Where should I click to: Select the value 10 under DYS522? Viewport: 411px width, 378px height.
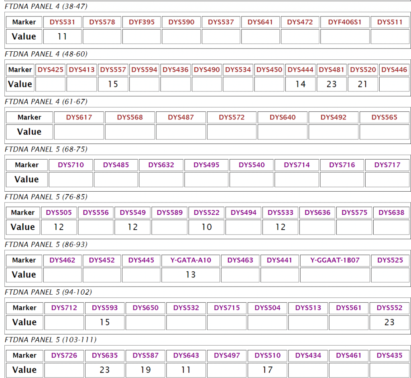click(206, 227)
